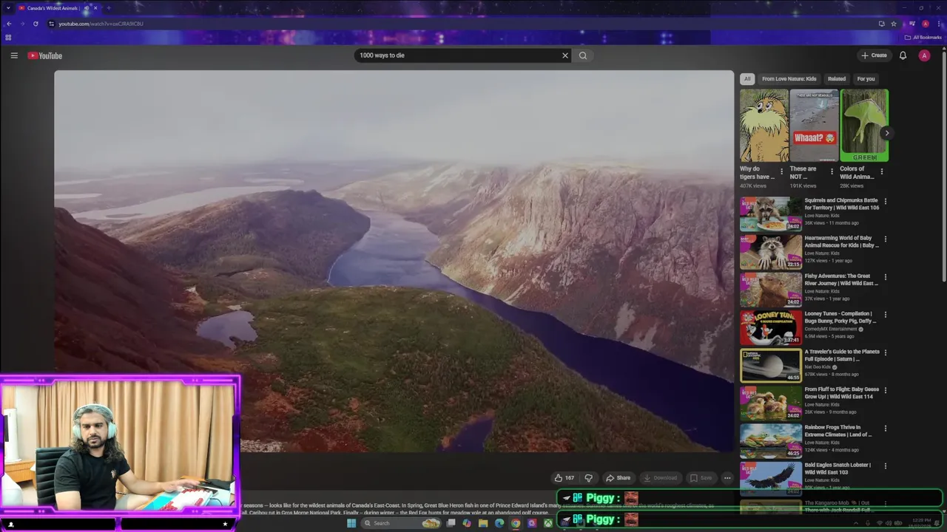This screenshot has height=532, width=947.
Task: Select the Related filter chip
Action: coord(837,78)
